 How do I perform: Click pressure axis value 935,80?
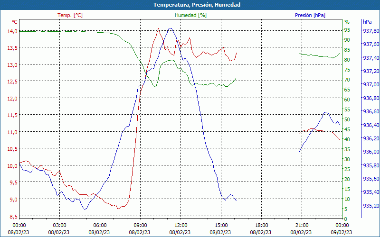coord(370,165)
